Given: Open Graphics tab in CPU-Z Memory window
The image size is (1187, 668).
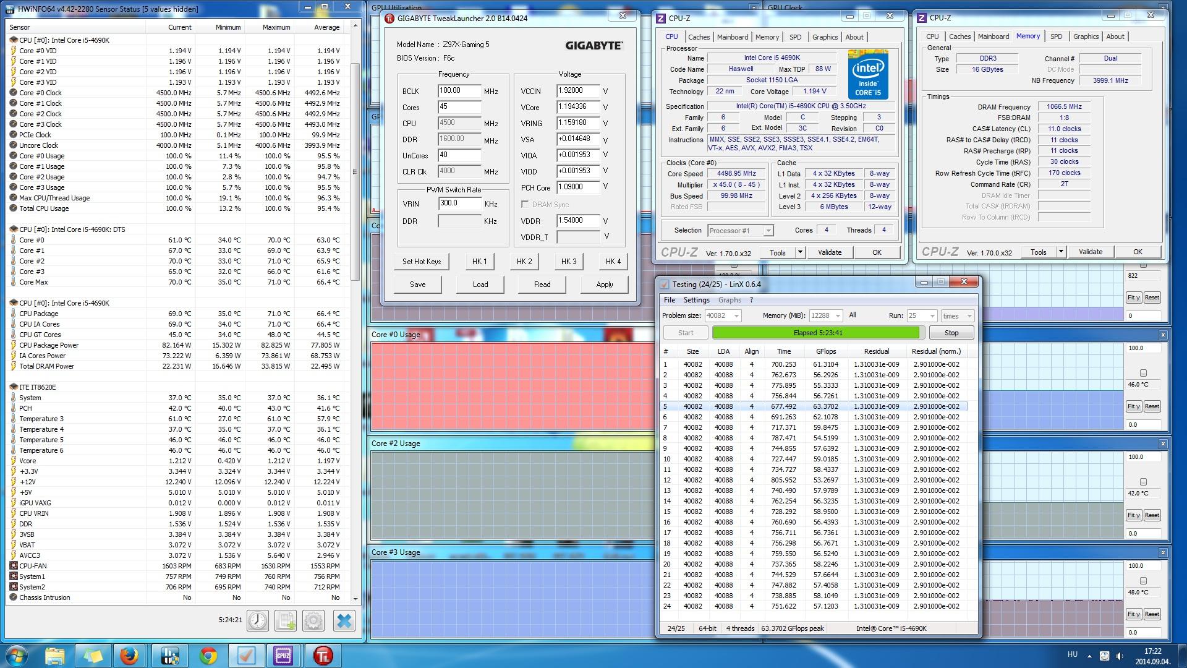Looking at the screenshot, I should [1086, 36].
